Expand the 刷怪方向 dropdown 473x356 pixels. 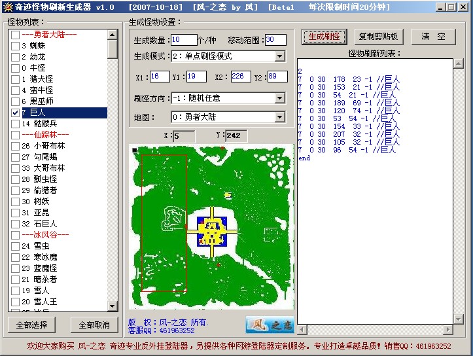pyautogui.click(x=280, y=98)
